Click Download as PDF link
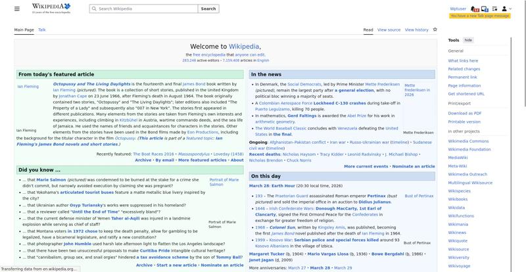 pyautogui.click(x=465, y=113)
